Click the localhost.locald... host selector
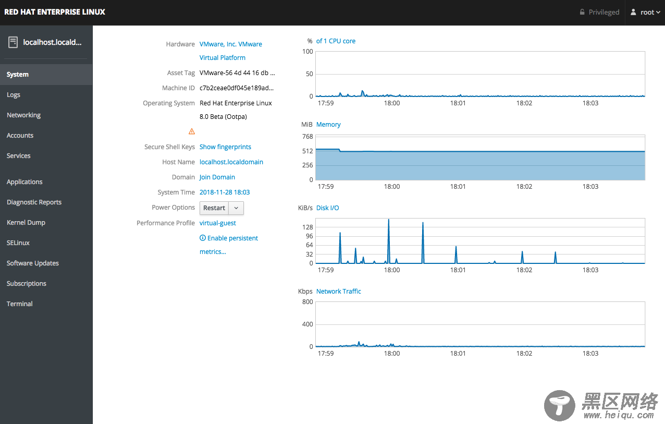Image resolution: width=665 pixels, height=424 pixels. click(x=46, y=43)
